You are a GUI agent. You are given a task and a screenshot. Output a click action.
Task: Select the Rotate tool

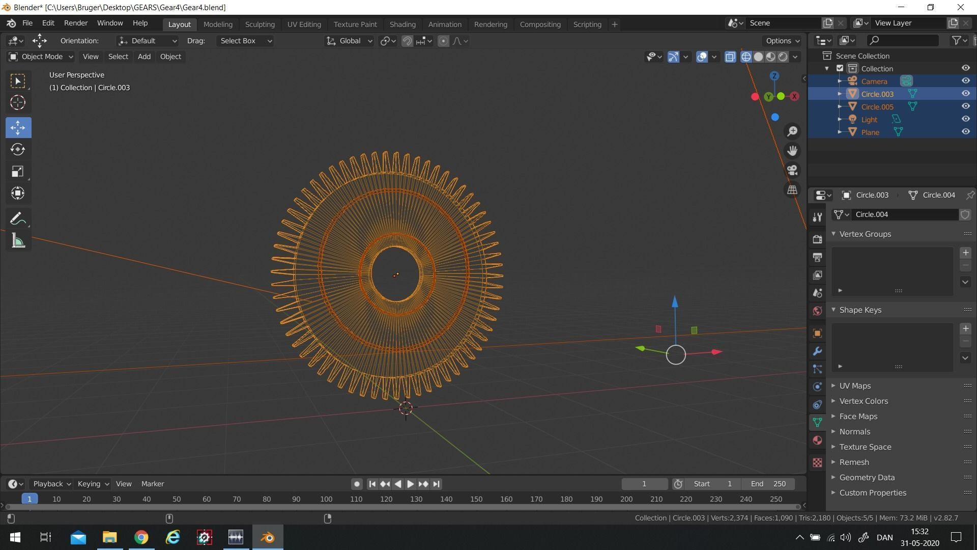coord(18,149)
